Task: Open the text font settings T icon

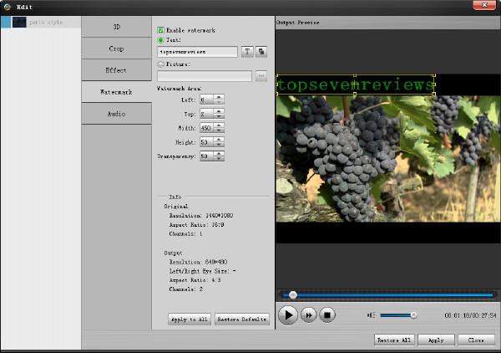Action: pyautogui.click(x=247, y=52)
